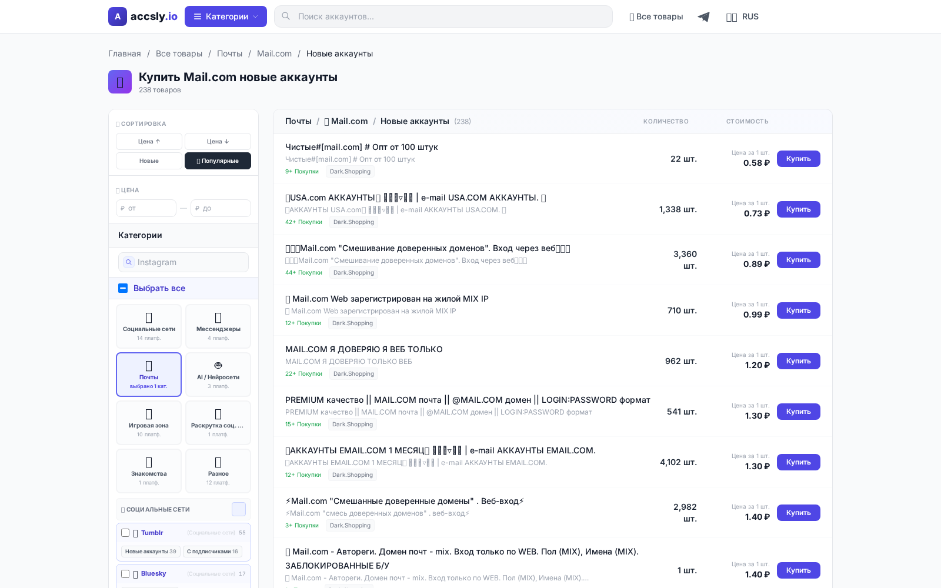Filter Tumblr by Новые аккаунты 39
Image resolution: width=941 pixels, height=588 pixels.
[151, 552]
